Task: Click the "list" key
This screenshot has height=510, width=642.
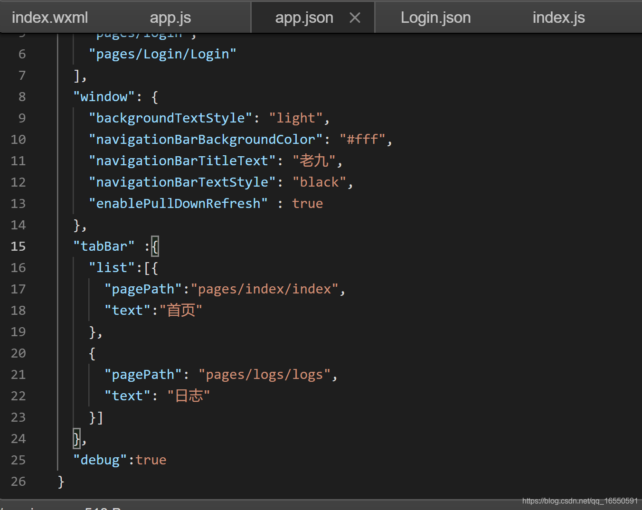Action: pyautogui.click(x=112, y=268)
